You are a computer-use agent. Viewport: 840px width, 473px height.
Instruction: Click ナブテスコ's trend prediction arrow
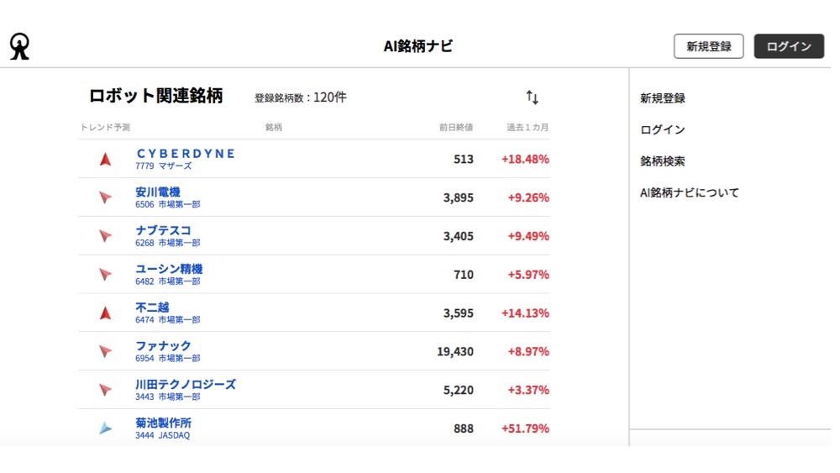pos(105,236)
